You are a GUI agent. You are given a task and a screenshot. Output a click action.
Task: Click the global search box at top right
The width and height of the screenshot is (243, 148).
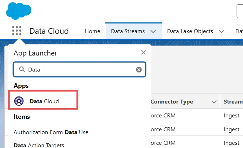pos(240,11)
